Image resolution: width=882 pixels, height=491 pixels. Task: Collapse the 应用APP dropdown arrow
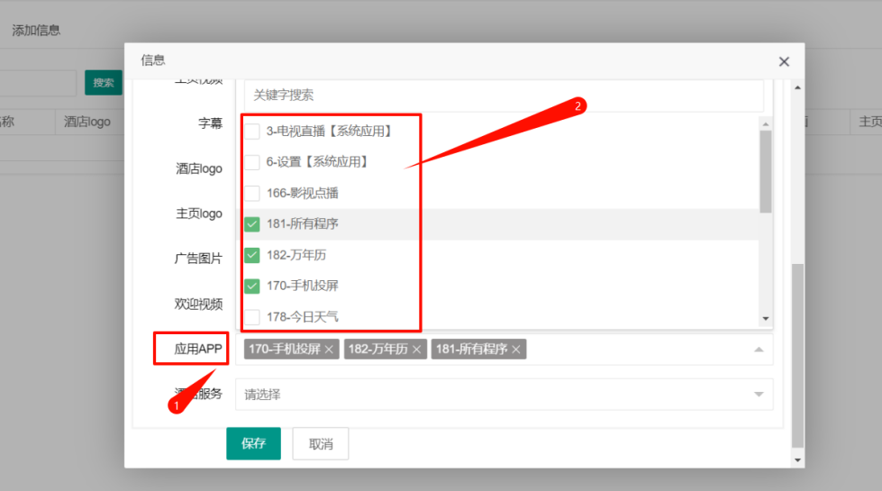759,350
